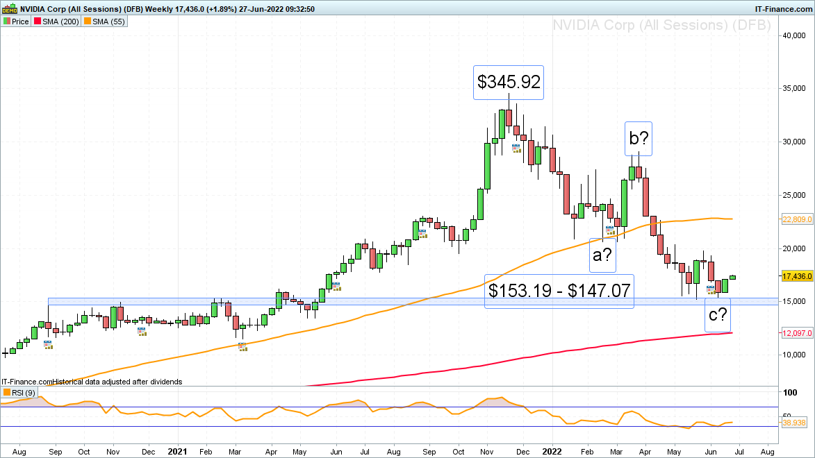Screen dimensions: 815x458
Task: Click the tall green candle of early November 2021
Action: [x=488, y=166]
